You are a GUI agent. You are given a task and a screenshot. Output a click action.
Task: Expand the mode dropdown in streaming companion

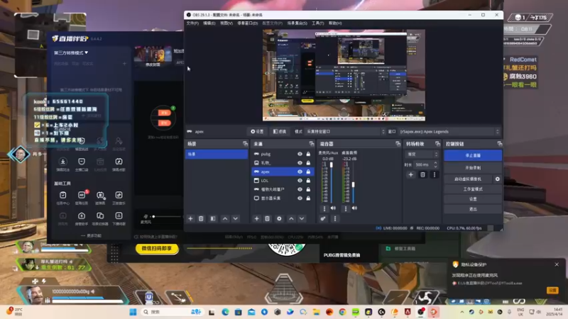click(x=71, y=52)
